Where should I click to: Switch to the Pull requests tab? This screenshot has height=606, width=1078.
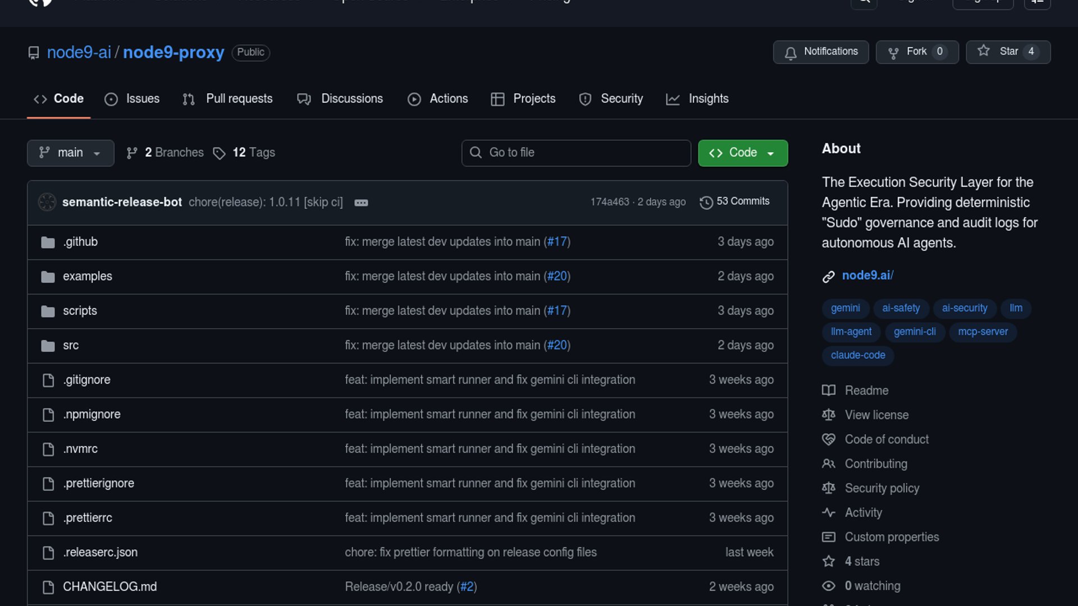click(228, 99)
